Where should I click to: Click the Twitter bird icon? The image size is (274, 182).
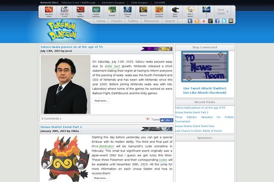pyautogui.click(x=224, y=21)
